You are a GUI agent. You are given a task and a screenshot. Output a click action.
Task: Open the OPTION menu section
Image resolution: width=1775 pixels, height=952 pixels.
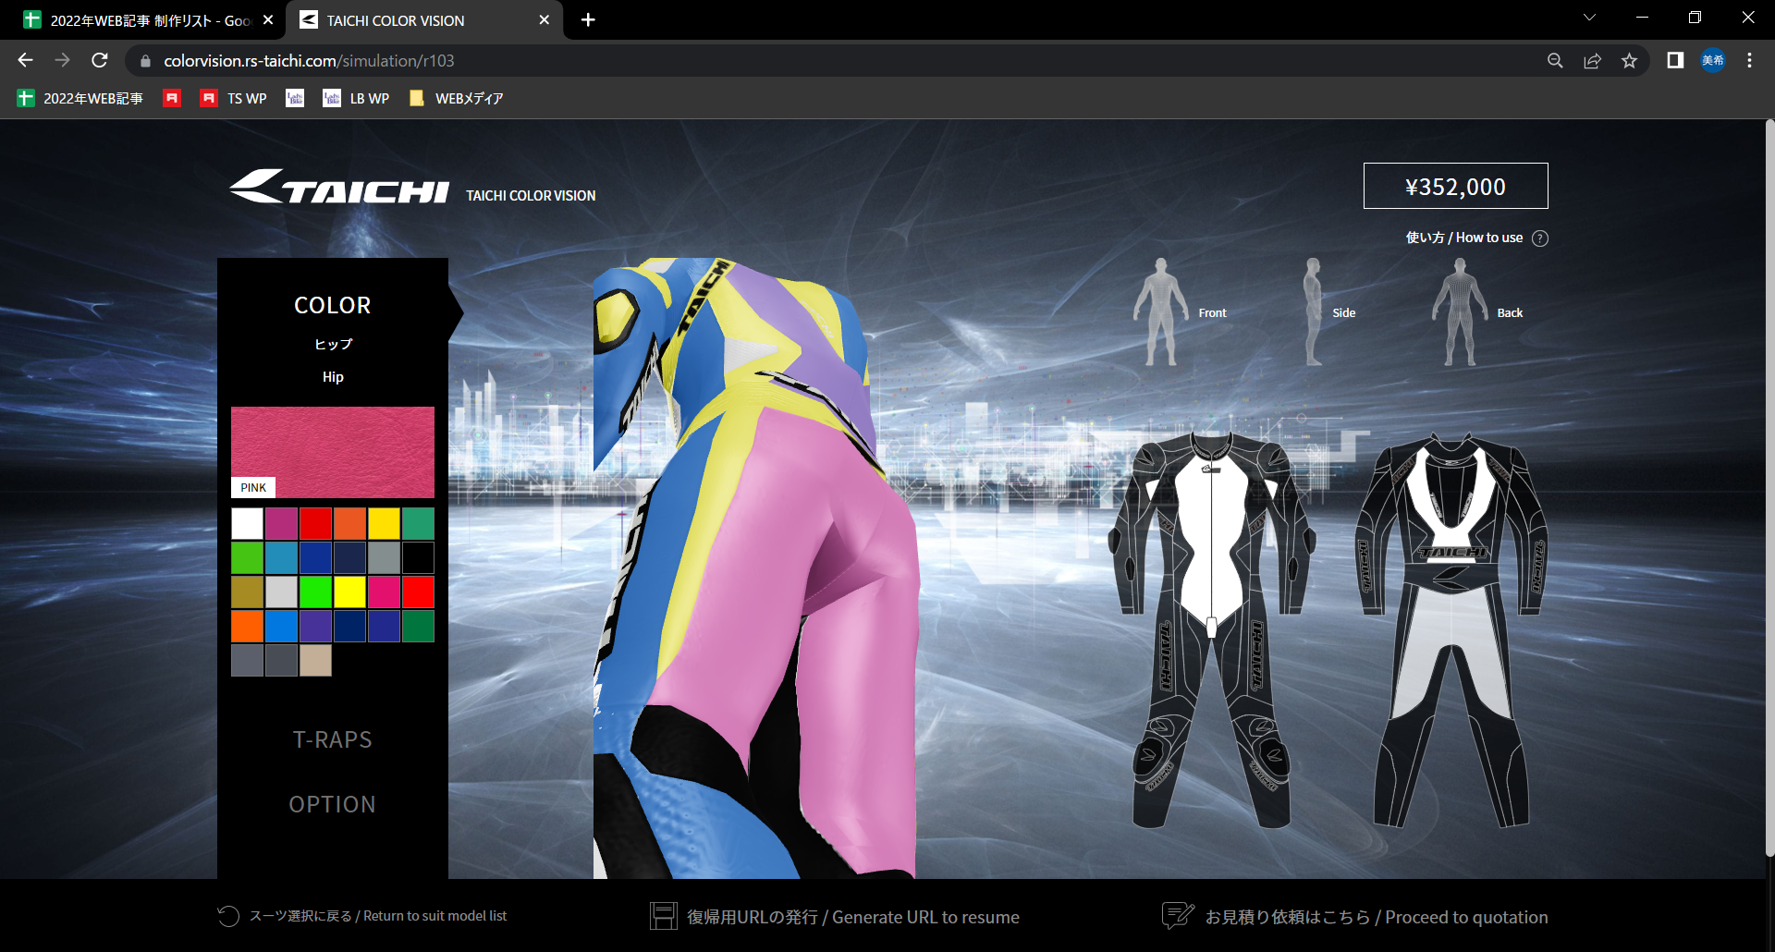[333, 804]
